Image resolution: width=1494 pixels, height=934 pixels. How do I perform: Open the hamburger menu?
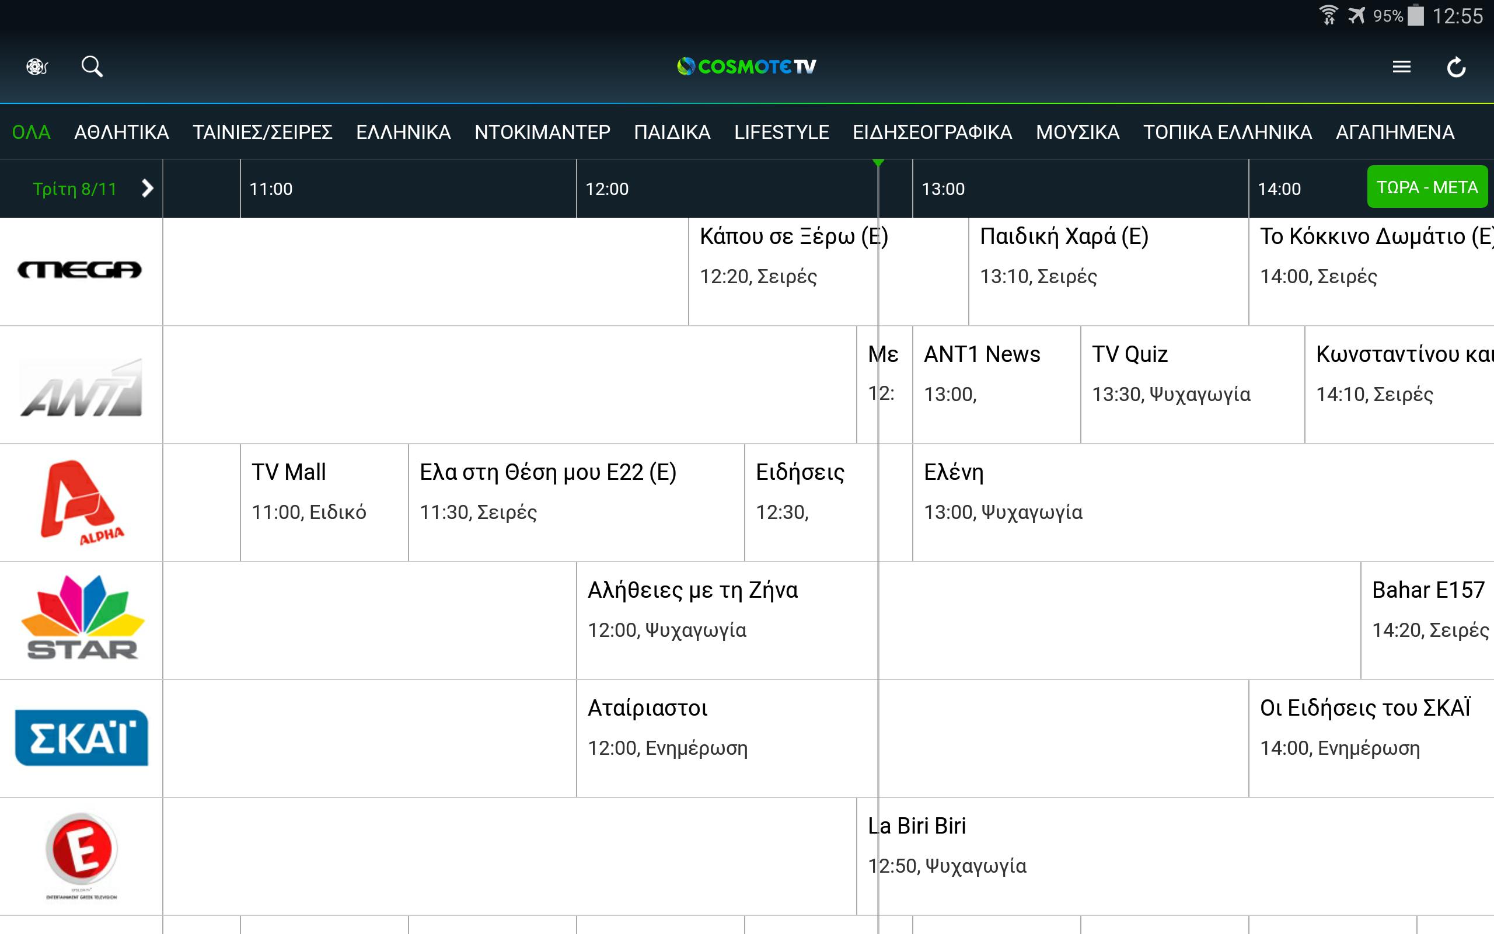1401,66
